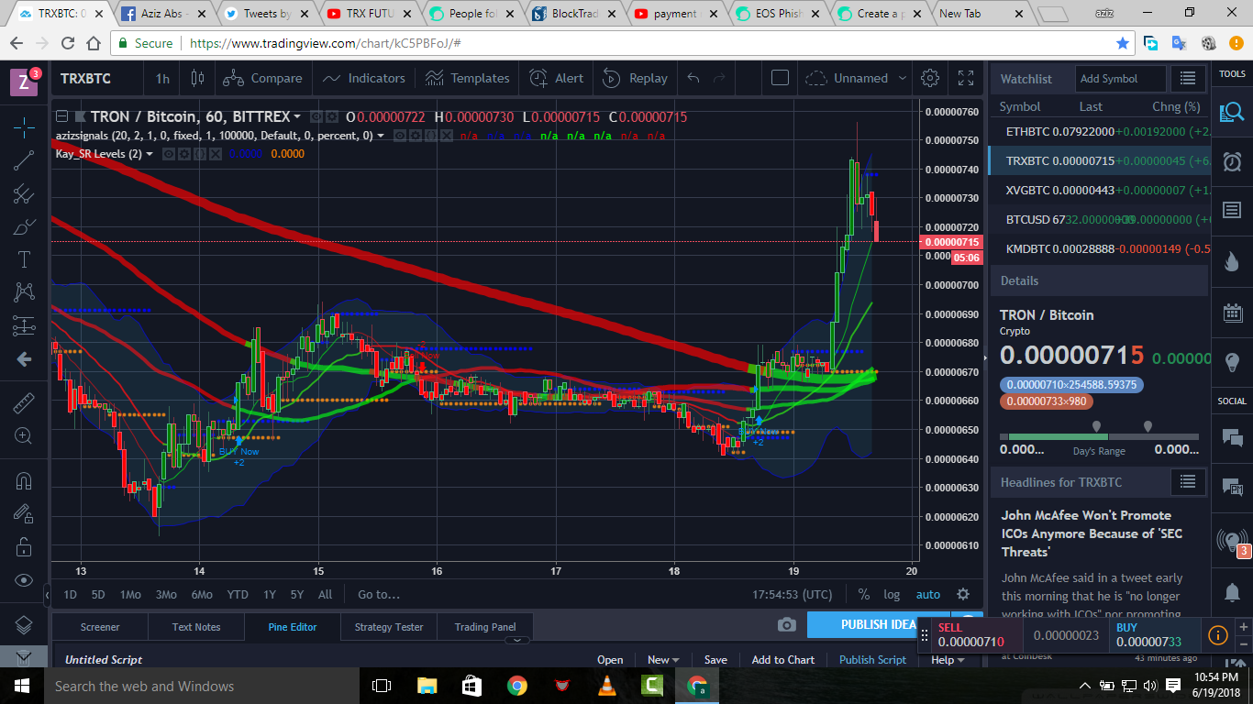Select the trend line drawing tool
The height and width of the screenshot is (704, 1253).
tap(23, 160)
